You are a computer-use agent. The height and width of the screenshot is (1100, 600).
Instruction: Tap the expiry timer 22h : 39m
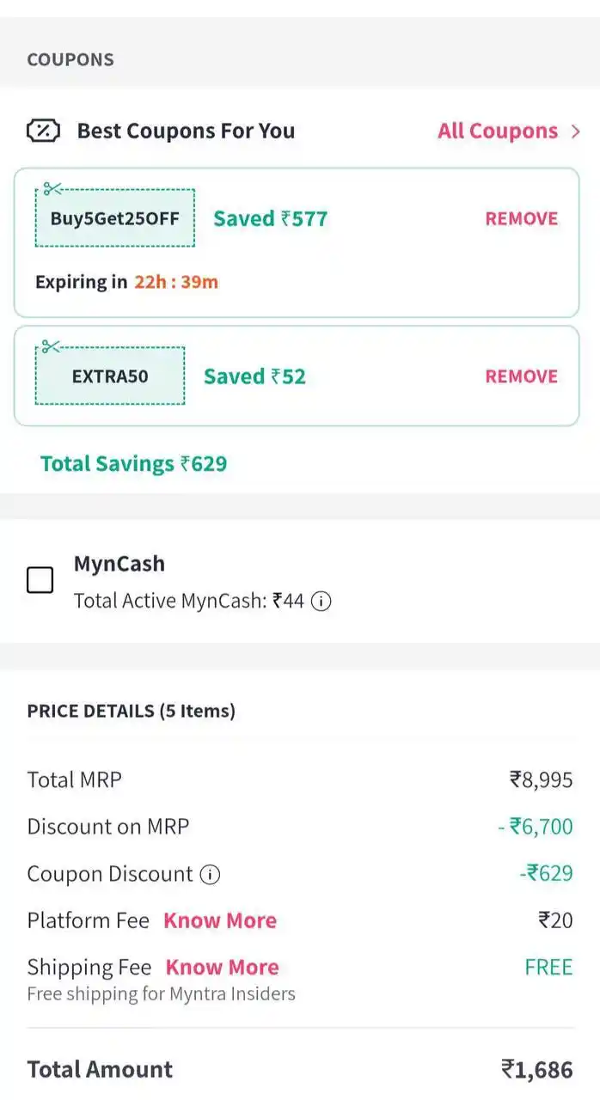175,282
